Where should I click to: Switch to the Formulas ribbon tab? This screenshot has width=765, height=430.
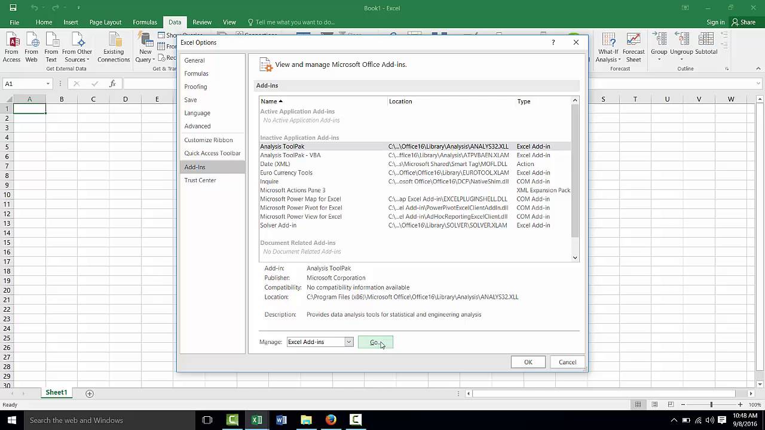pos(145,22)
